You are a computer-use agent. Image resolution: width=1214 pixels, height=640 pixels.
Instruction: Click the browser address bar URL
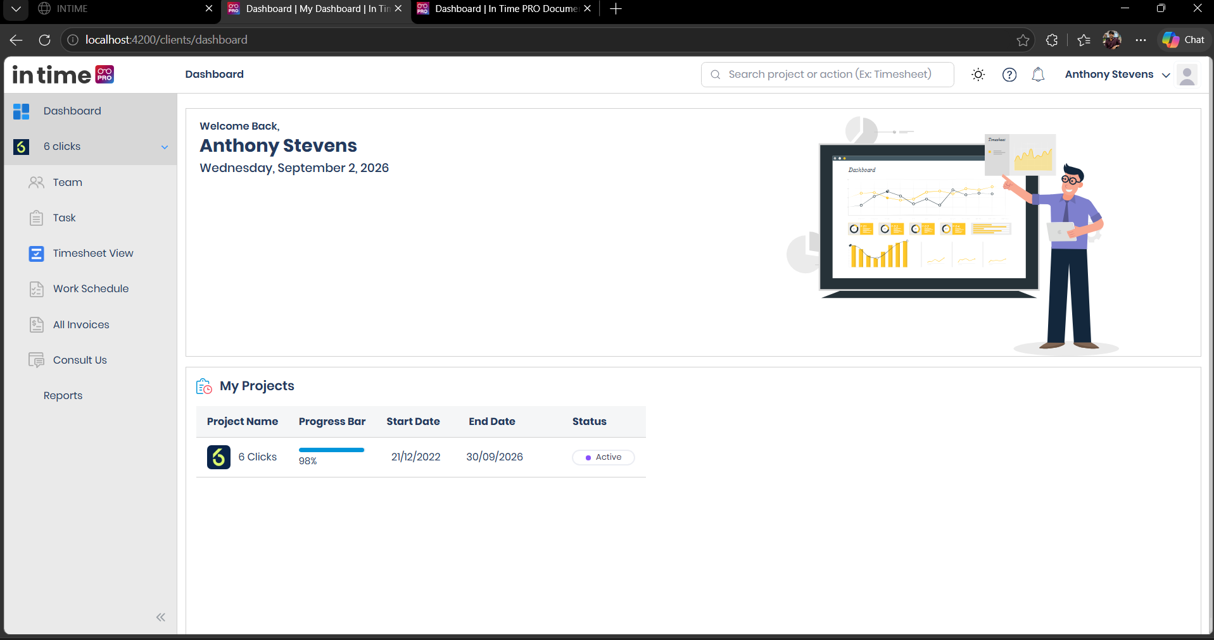[166, 40]
